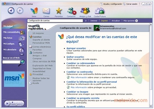Click the info icon about proteger su privacidad
Screen dimensions: 154x109
(68, 87)
